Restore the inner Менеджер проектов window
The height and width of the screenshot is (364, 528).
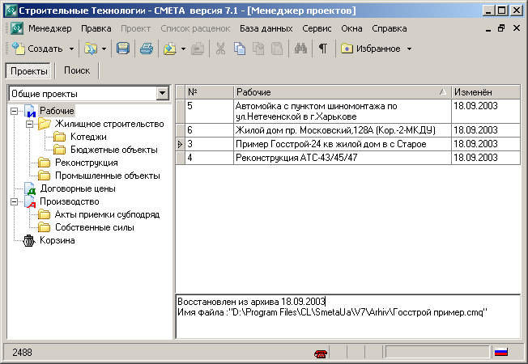(x=501, y=28)
